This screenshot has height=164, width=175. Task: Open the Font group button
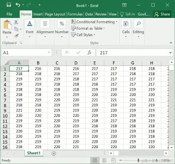(30, 29)
